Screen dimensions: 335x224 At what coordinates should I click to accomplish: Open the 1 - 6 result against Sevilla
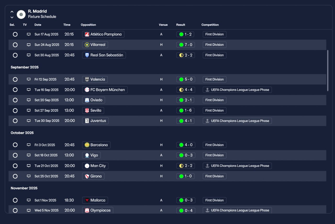tap(185, 110)
